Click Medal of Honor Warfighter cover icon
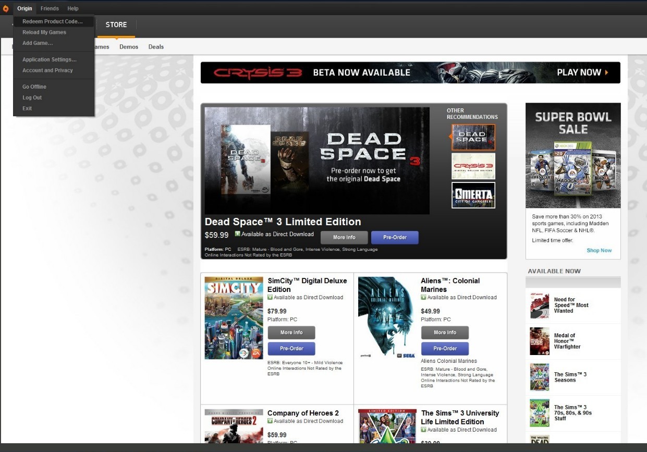Image resolution: width=647 pixels, height=452 pixels. pos(540,341)
